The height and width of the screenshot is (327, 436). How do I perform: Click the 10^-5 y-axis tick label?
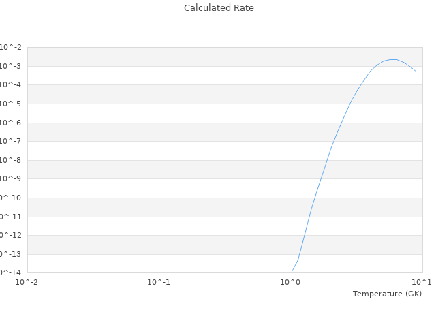[x=11, y=104]
